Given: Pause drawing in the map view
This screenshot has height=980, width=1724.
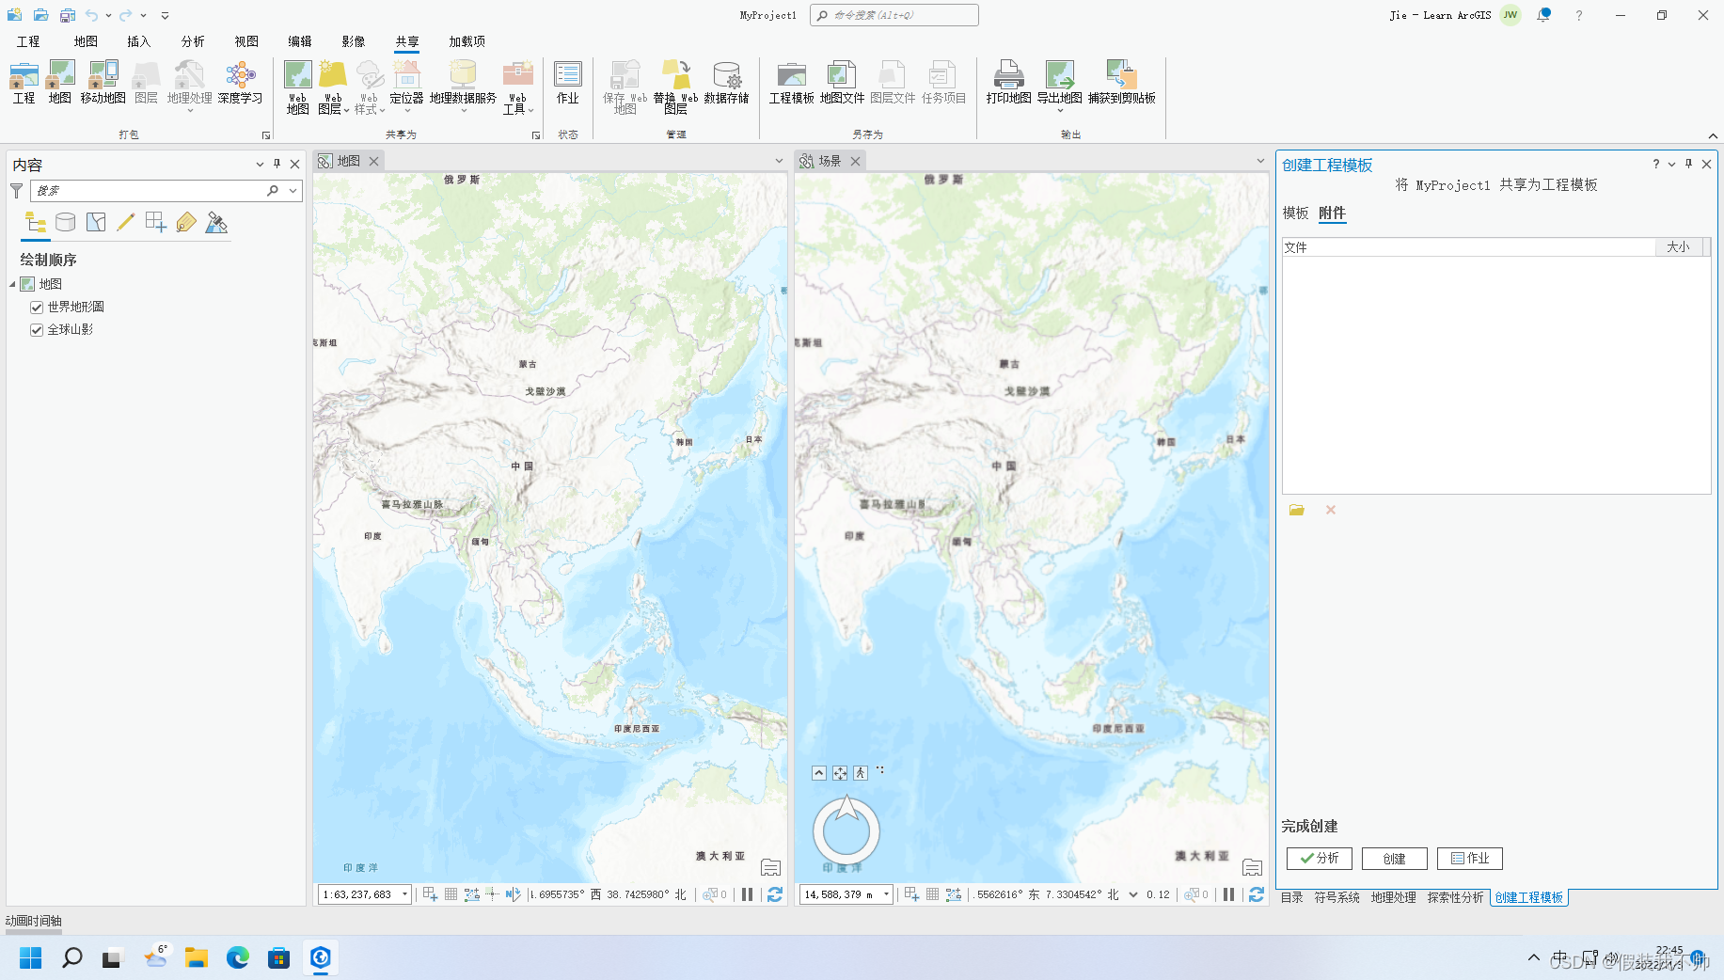Looking at the screenshot, I should click(x=747, y=894).
